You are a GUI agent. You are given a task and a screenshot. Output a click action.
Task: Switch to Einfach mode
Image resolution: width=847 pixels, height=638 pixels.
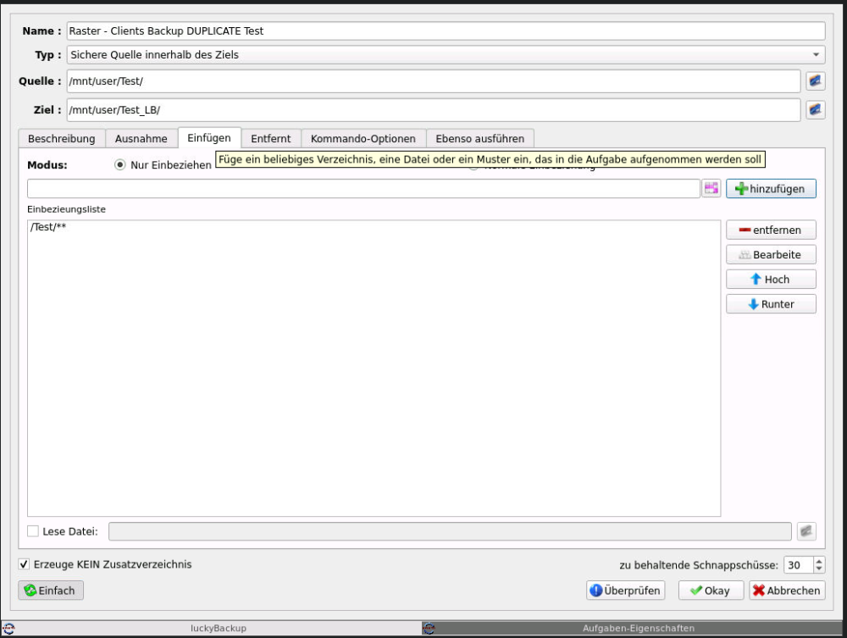[51, 591]
